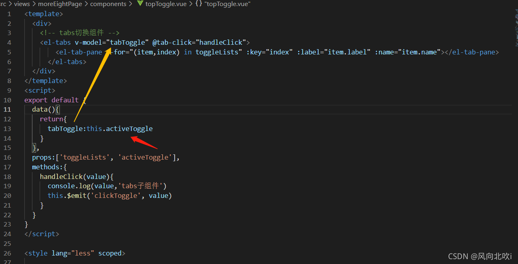Click the Vue logo icon in the breadcrumb
This screenshot has height=264, width=518.
tap(140, 4)
